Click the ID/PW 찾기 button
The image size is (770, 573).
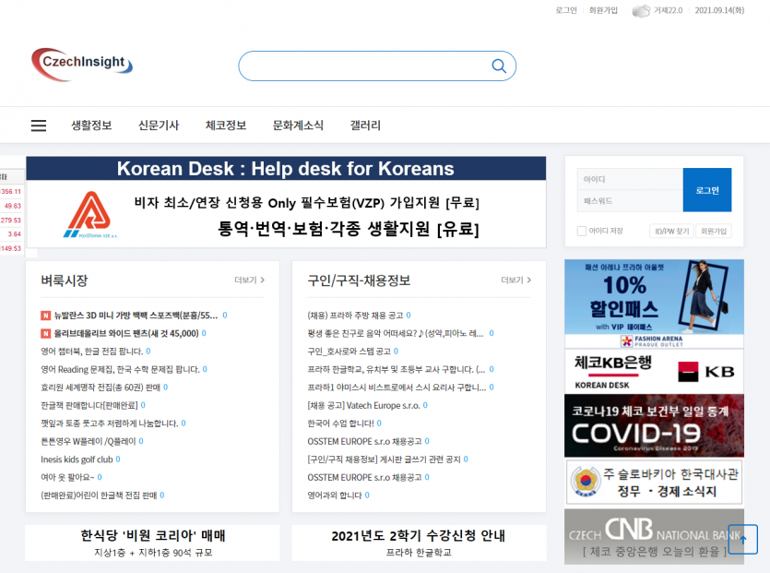670,231
